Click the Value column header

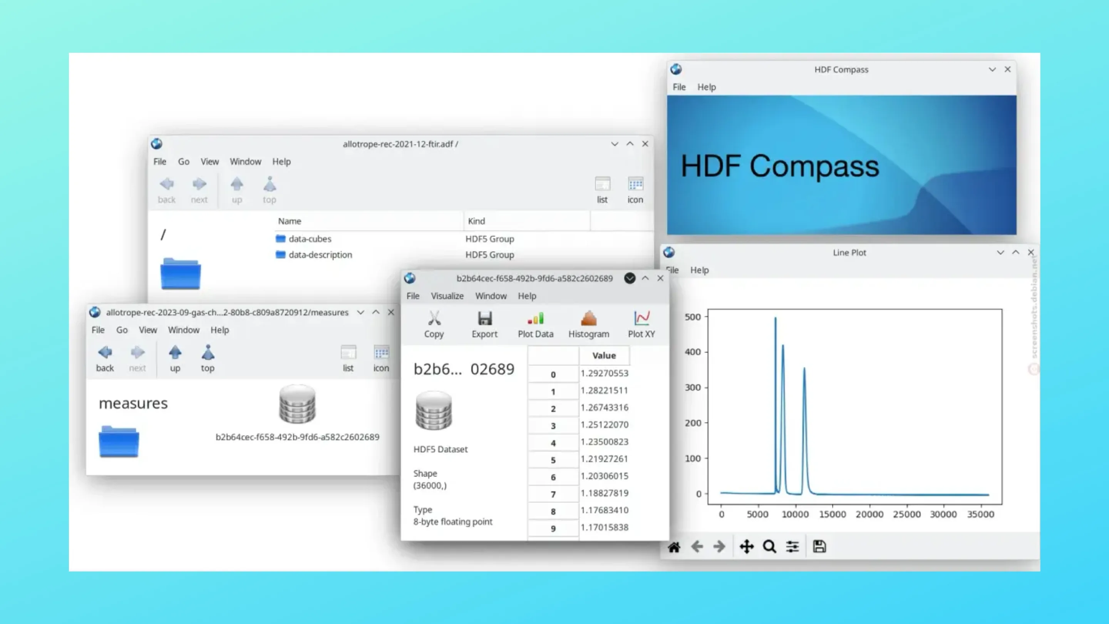604,356
